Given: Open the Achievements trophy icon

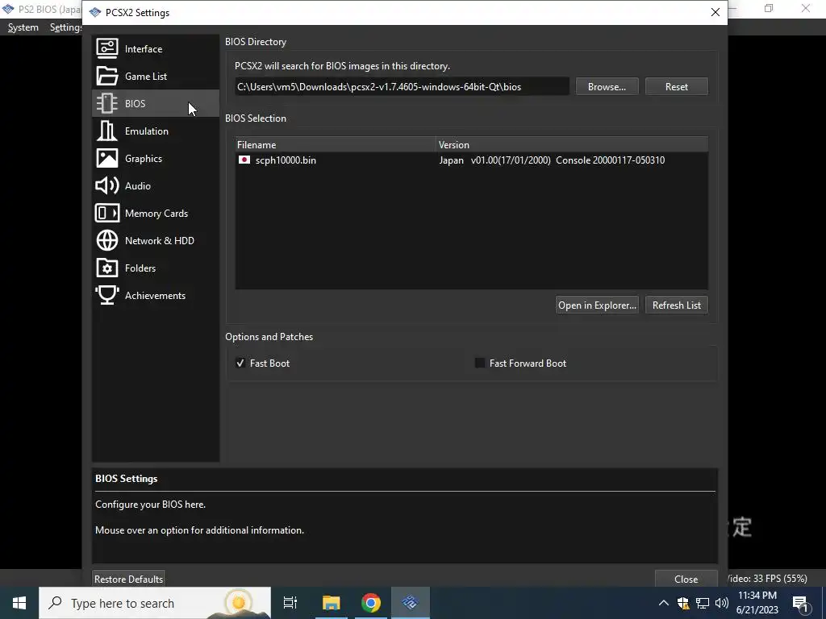Looking at the screenshot, I should [107, 295].
